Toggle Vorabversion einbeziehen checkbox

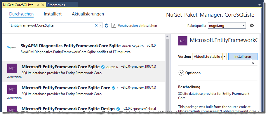pos(114,25)
